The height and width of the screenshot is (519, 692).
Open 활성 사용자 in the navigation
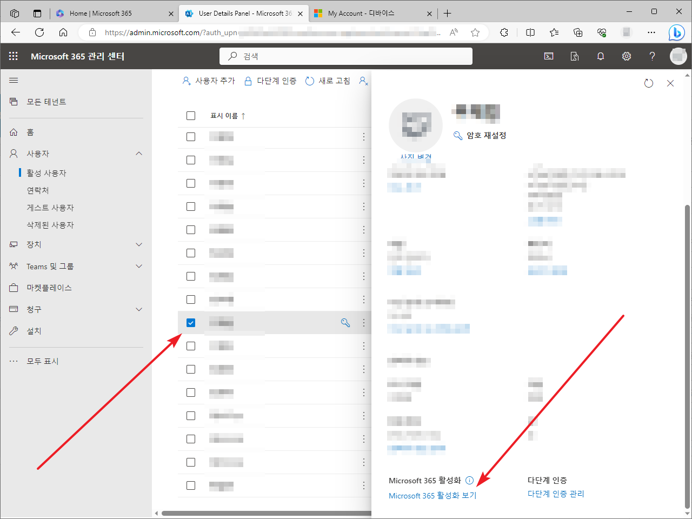46,173
